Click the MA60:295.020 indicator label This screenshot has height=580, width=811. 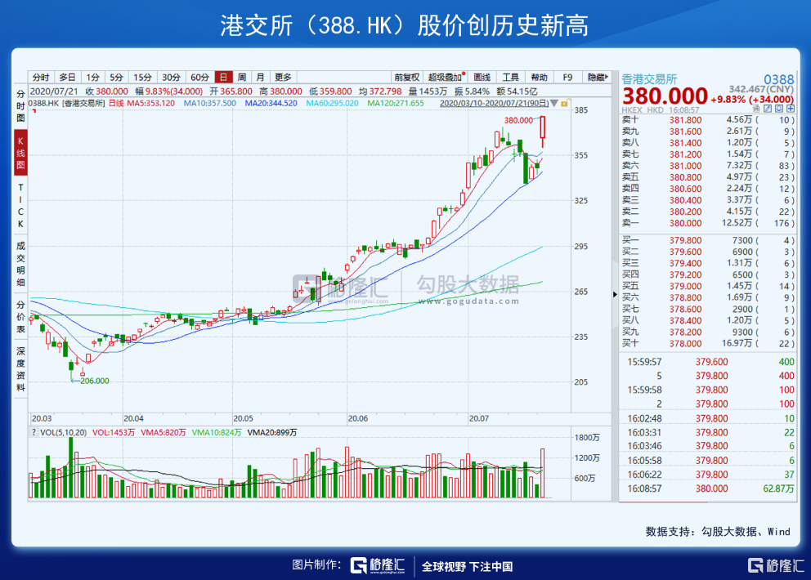[332, 104]
